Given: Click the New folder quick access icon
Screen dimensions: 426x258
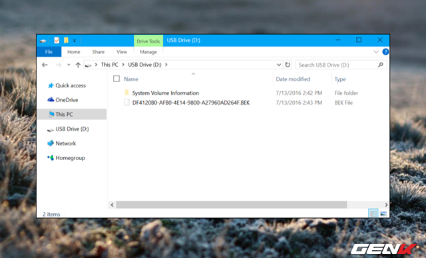Looking at the screenshot, I should pyautogui.click(x=66, y=41).
